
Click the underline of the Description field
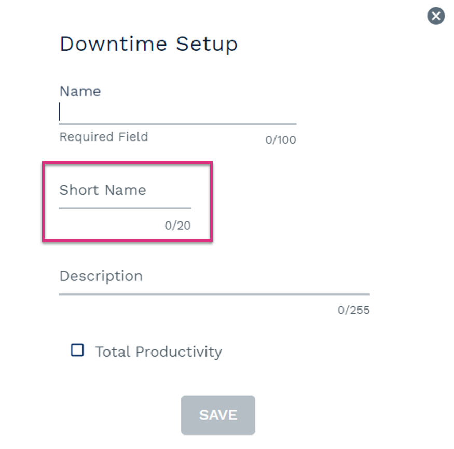(x=214, y=294)
